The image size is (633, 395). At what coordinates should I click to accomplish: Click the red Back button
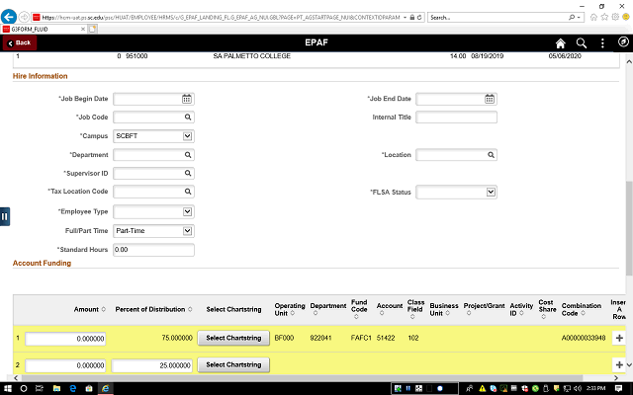(x=20, y=42)
